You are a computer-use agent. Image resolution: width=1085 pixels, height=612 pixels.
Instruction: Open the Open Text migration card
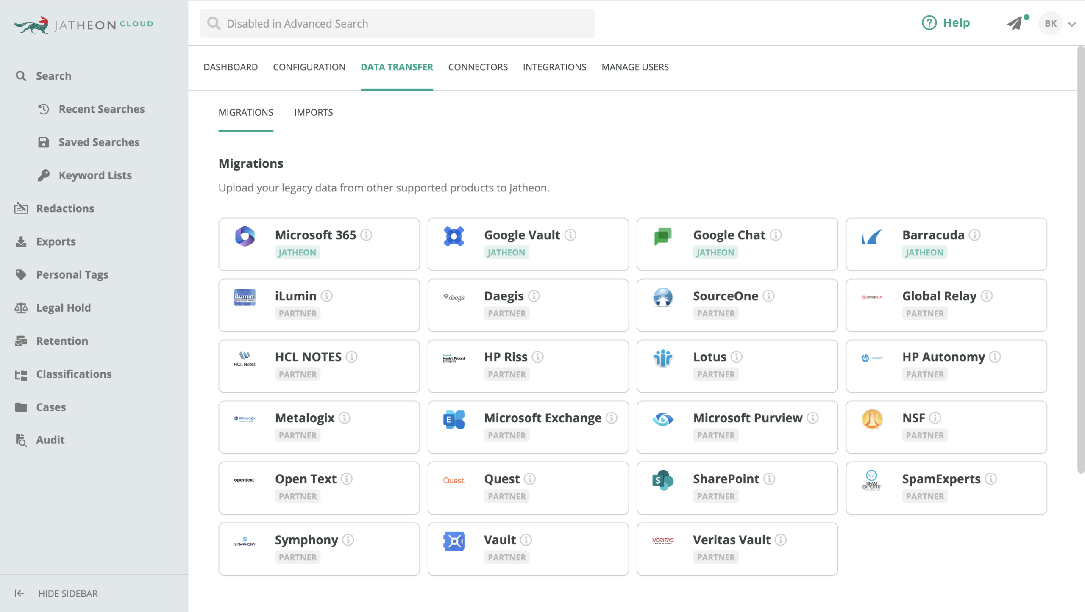pos(319,488)
